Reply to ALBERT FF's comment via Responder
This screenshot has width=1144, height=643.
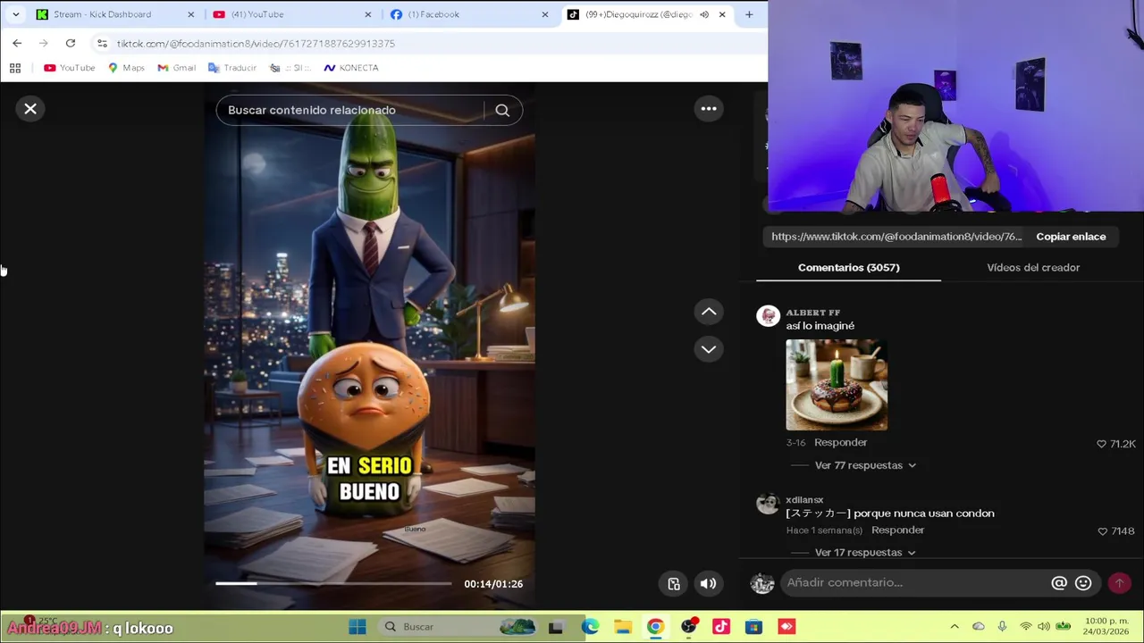point(840,442)
